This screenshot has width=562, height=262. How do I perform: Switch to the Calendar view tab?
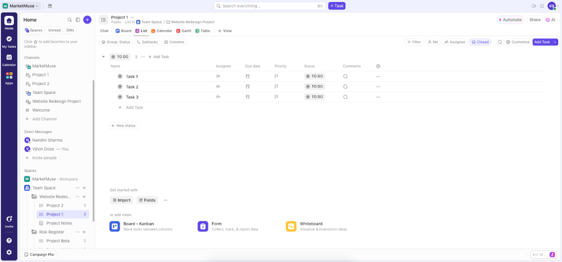pos(162,31)
